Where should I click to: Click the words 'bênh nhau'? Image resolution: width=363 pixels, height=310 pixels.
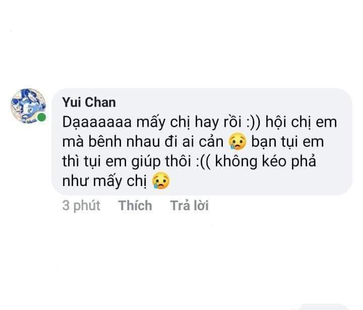coord(124,142)
